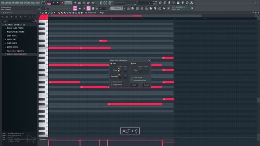
Task: Open the channel rack view icon
Action: pyautogui.click(x=137, y=8)
